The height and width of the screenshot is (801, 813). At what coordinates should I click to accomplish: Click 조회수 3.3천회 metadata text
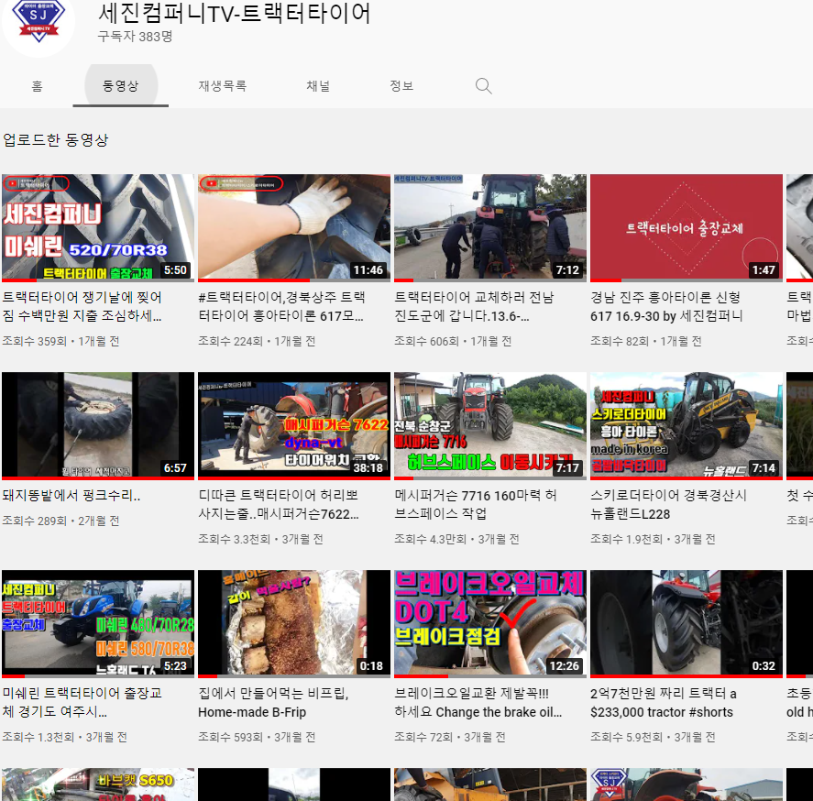pos(234,539)
